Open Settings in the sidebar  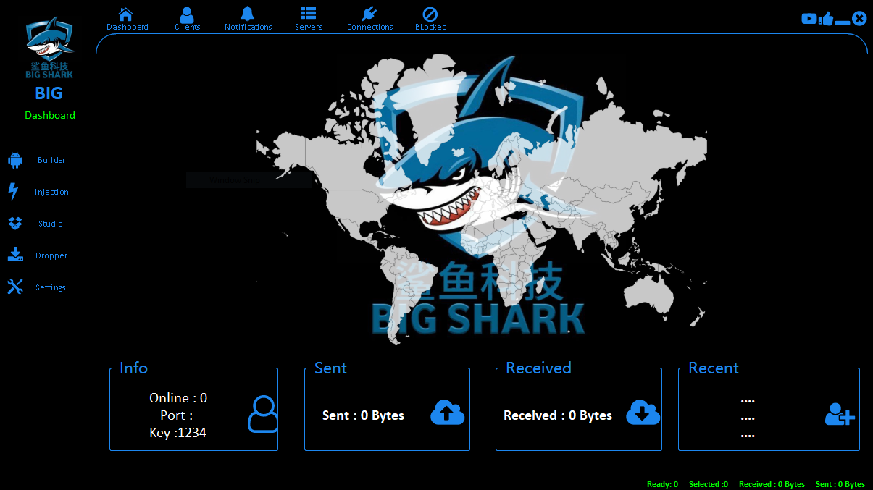pos(50,287)
